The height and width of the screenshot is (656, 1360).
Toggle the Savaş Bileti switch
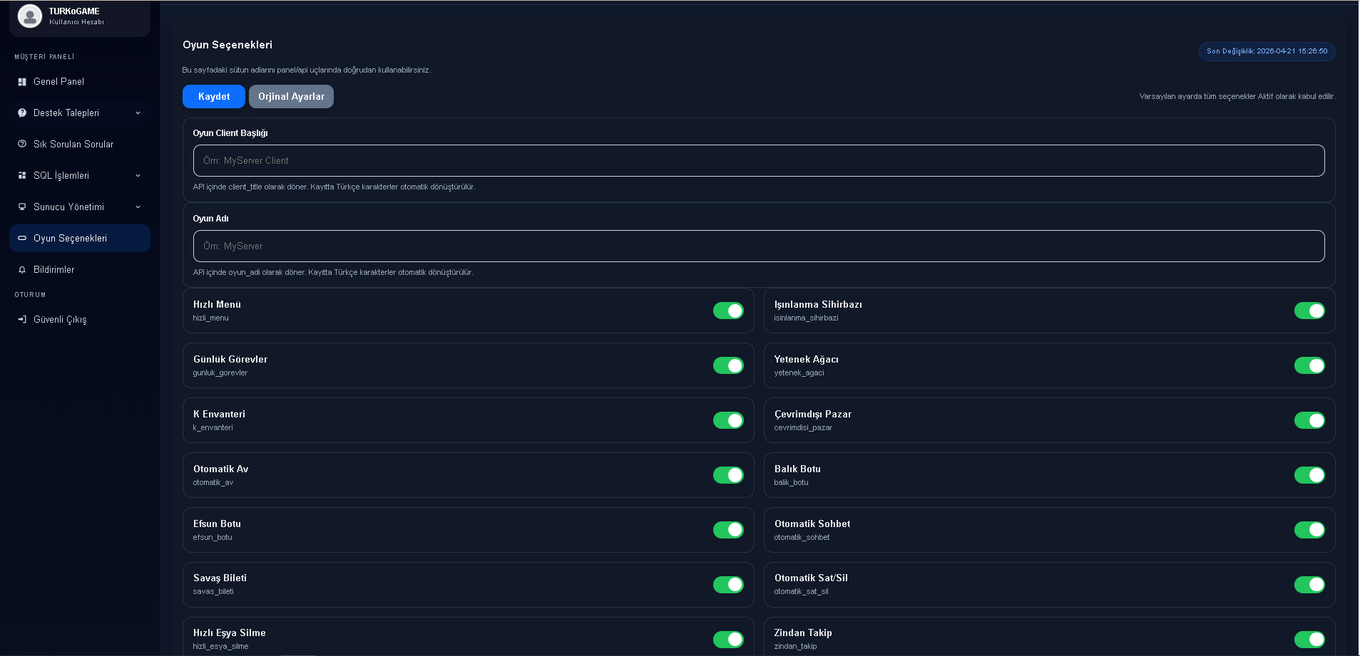coord(728,585)
